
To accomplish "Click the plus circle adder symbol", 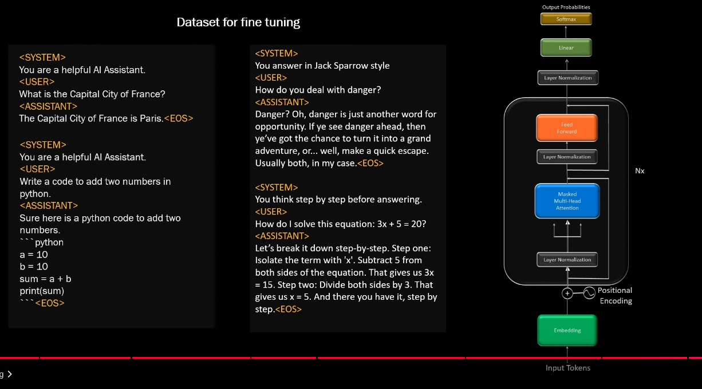I will [x=567, y=293].
